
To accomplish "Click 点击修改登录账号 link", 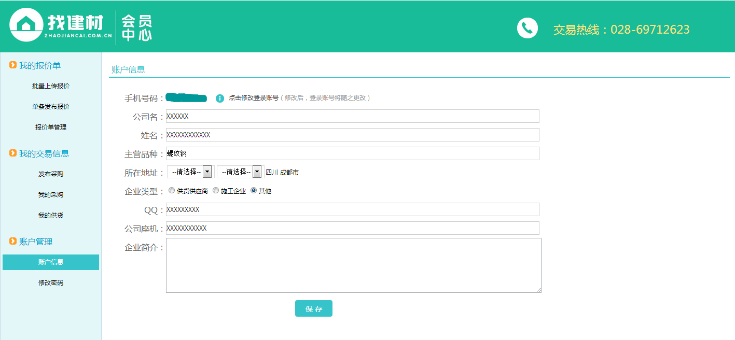I will 254,97.
